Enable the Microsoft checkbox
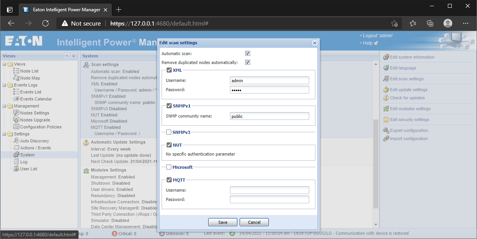The height and width of the screenshot is (239, 477). (169, 167)
